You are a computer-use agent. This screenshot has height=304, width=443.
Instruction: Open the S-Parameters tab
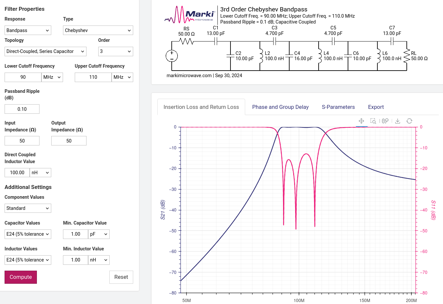pyautogui.click(x=338, y=107)
